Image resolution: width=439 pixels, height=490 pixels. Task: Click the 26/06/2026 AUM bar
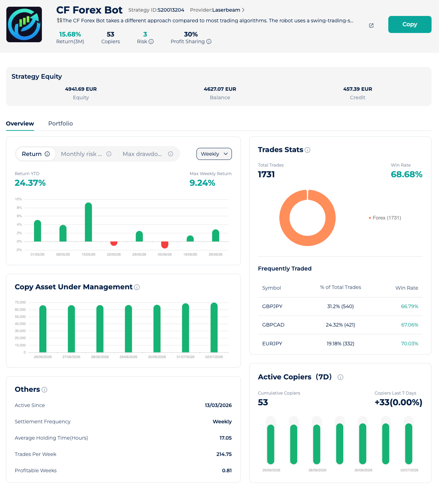(x=43, y=329)
